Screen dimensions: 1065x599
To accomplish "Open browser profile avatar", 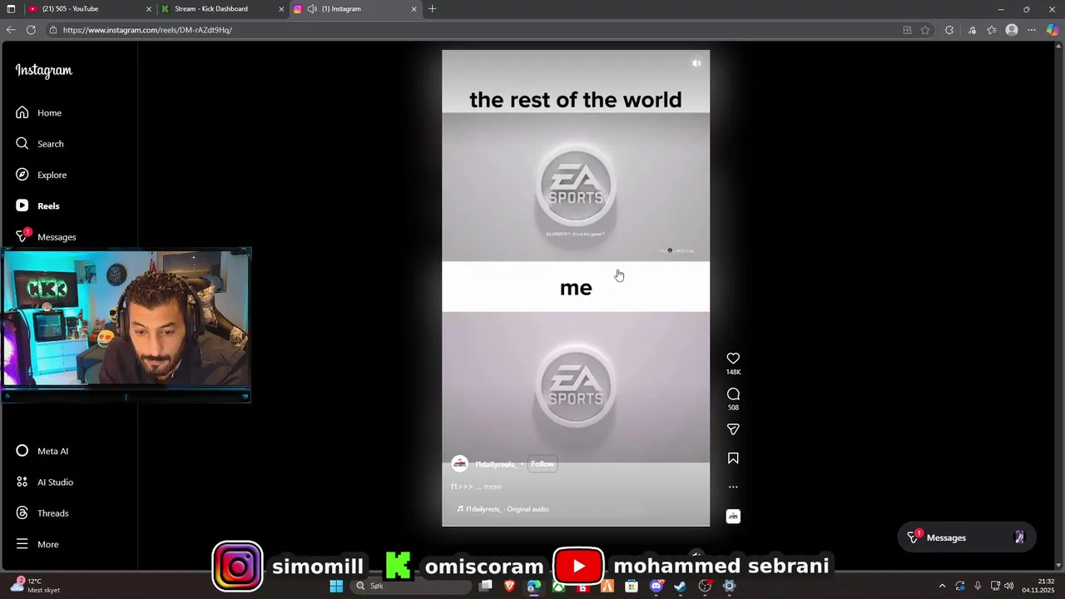I will point(1012,30).
